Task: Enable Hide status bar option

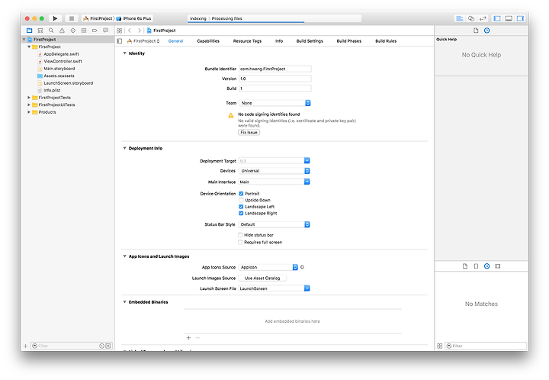Action: (240, 235)
